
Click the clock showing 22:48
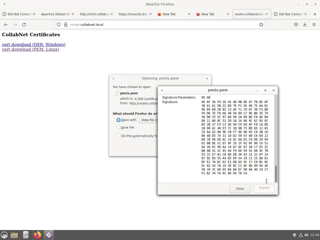(314, 235)
